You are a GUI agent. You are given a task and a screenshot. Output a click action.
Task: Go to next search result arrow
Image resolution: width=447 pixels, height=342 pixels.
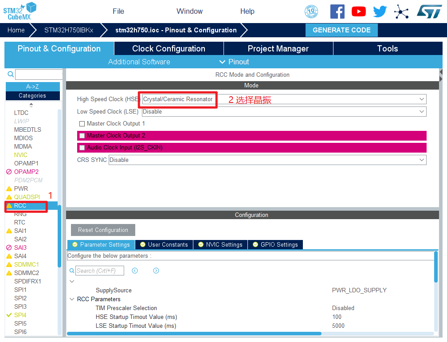coord(156,271)
